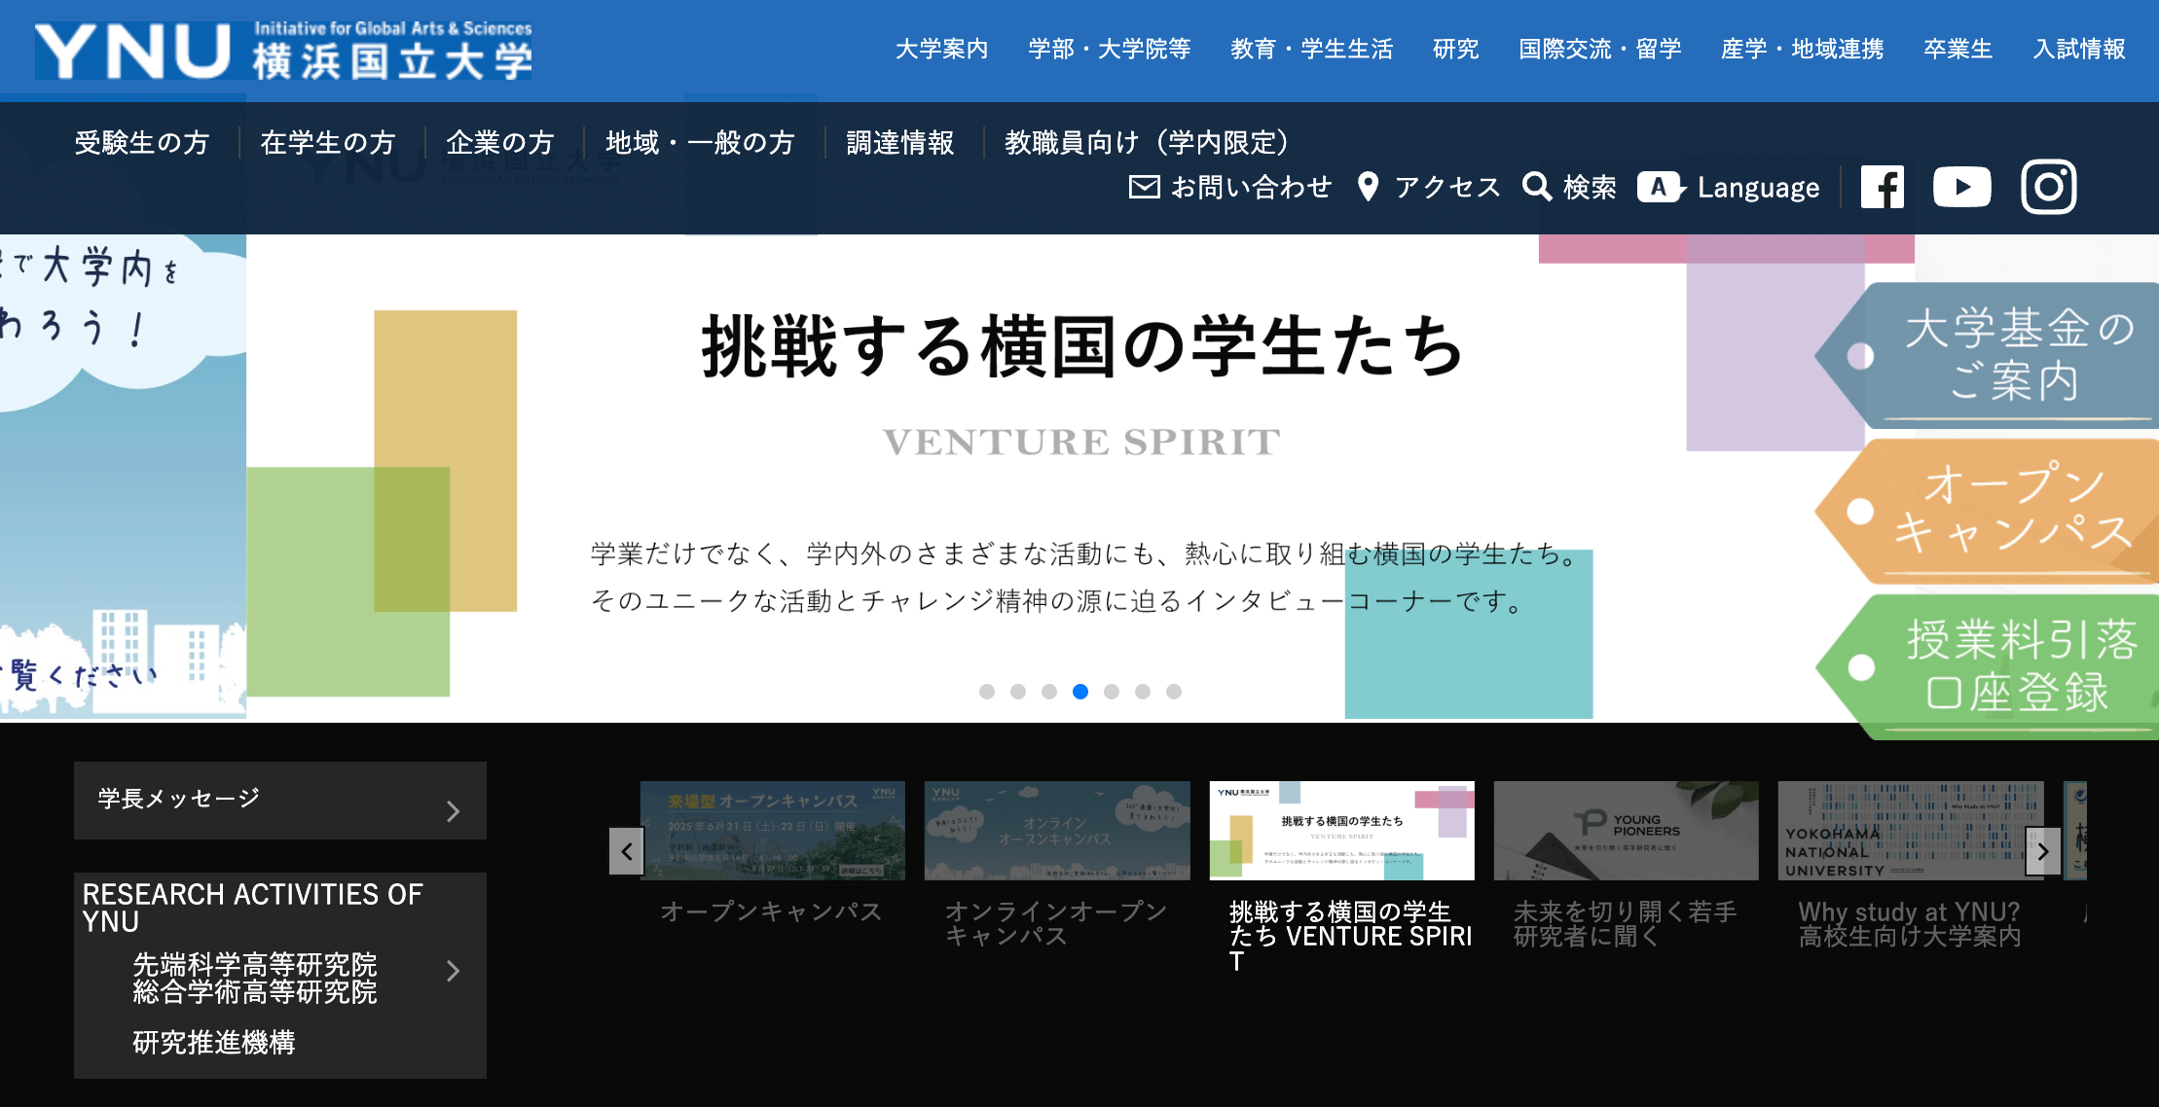Select オープンキャンパス thumbnail image
The image size is (2159, 1107).
773,831
